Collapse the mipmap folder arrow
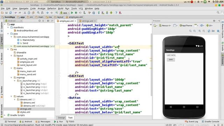Screen dimensions: 224x126 click(x=11, y=78)
